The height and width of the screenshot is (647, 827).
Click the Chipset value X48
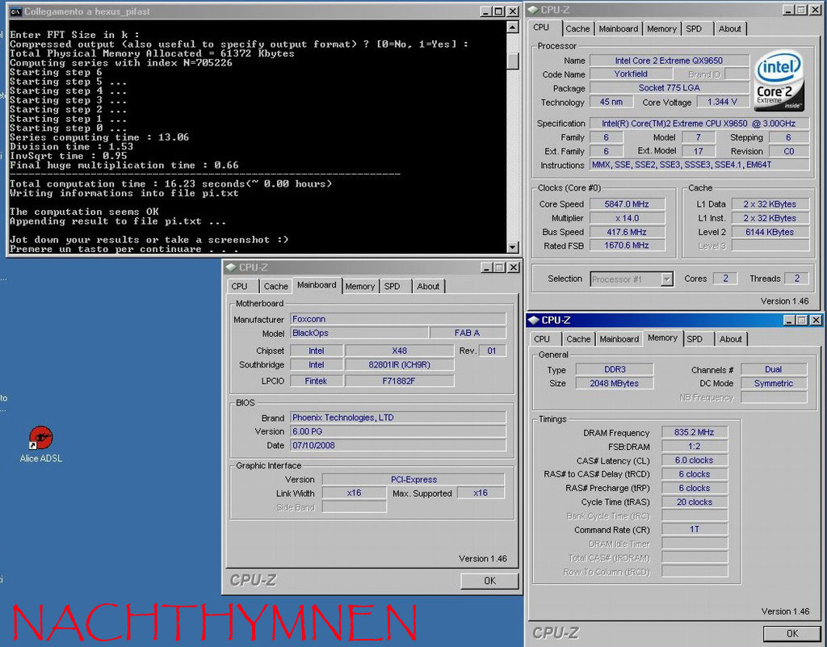click(x=399, y=351)
